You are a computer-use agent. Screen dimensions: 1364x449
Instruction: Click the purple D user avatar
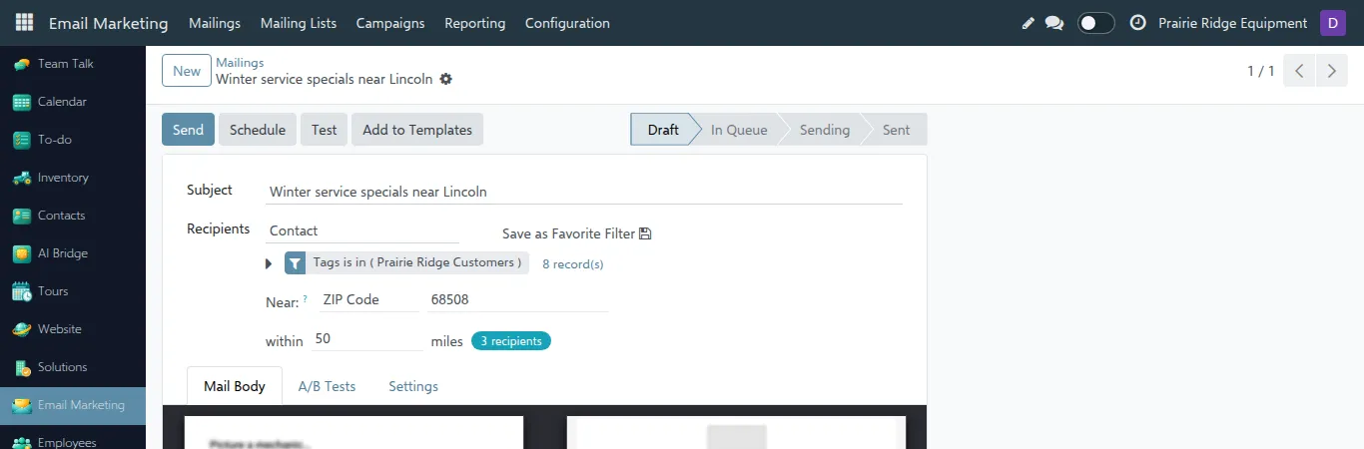[x=1333, y=23]
